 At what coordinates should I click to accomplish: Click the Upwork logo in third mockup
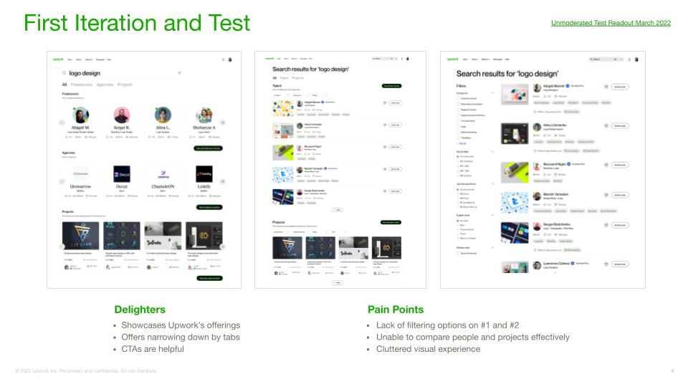tap(452, 59)
